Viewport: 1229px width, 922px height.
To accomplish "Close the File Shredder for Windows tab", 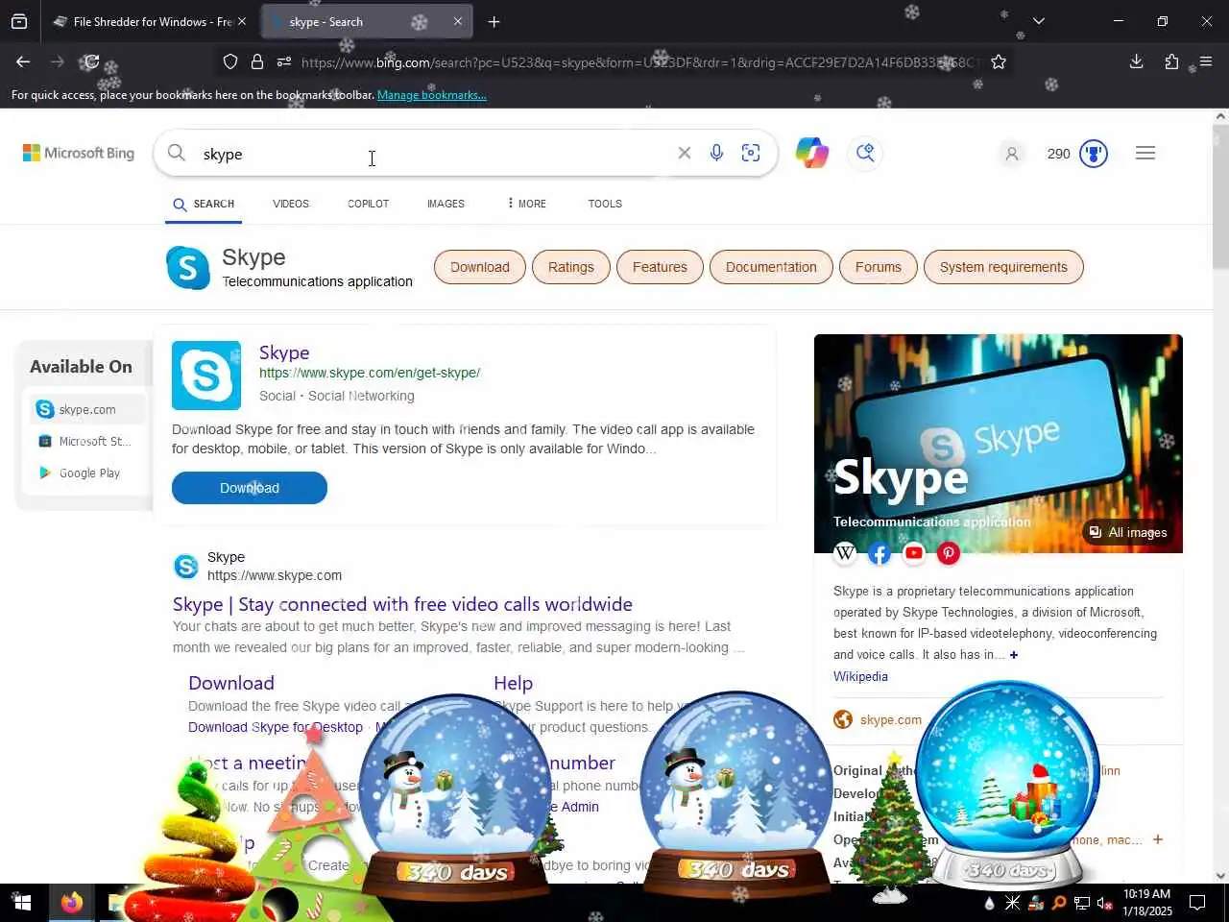I will tap(242, 21).
